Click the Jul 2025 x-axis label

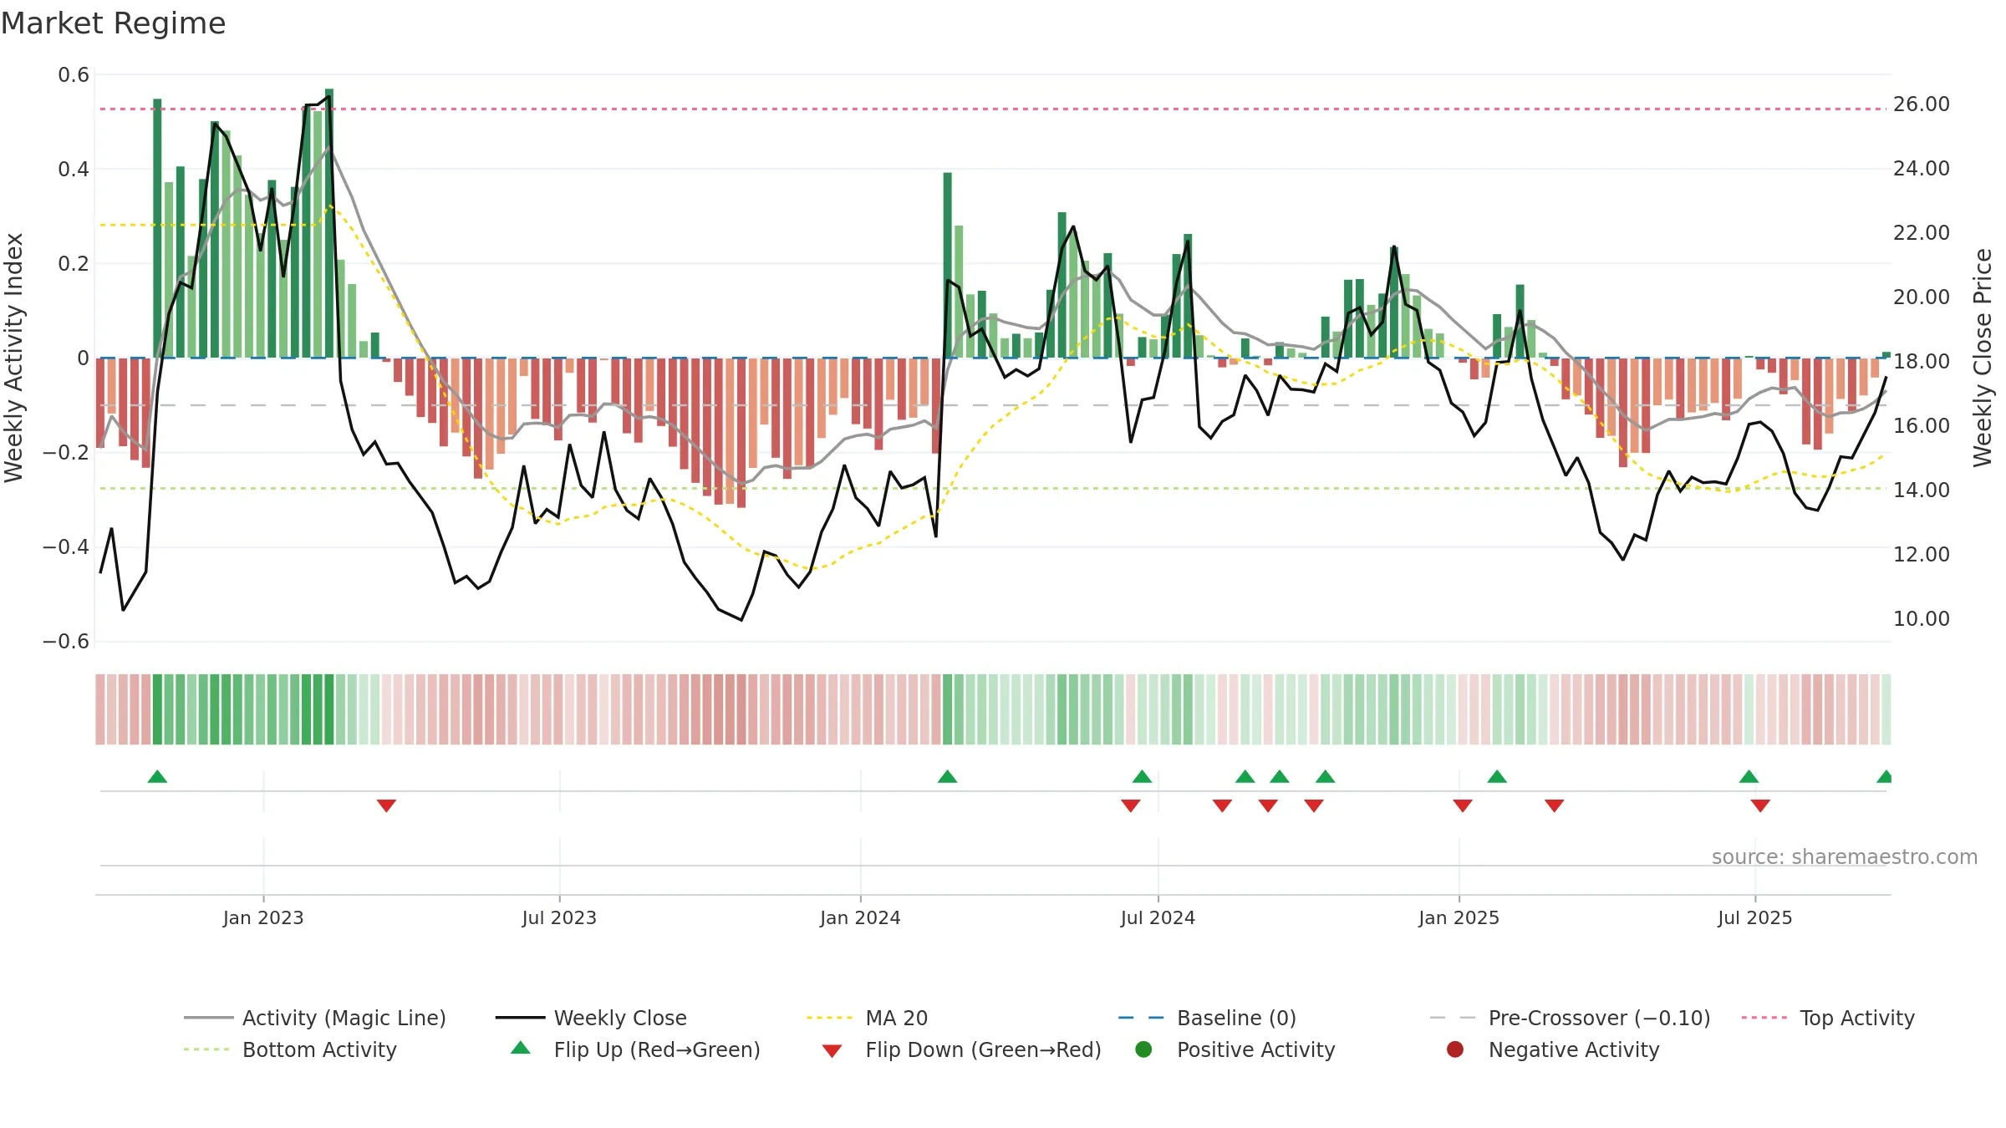[x=1755, y=917]
